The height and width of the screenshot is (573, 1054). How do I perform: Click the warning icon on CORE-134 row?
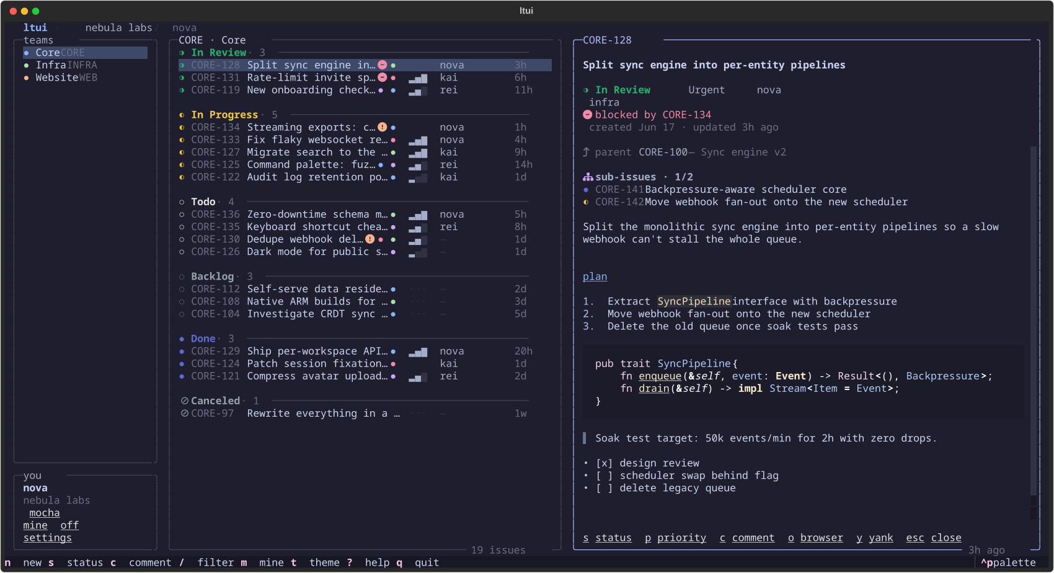pos(383,127)
